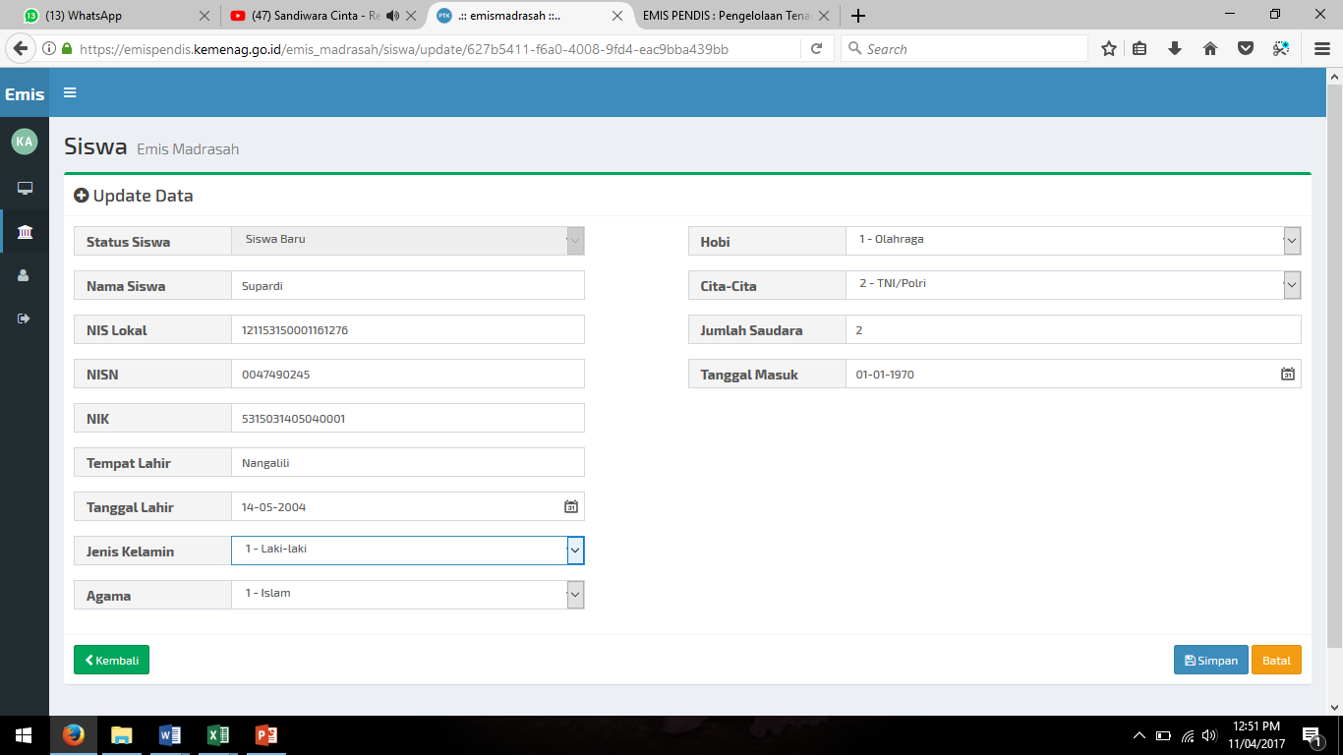This screenshot has width=1343, height=755.
Task: Open the Hobi dropdown
Action: (1074, 241)
